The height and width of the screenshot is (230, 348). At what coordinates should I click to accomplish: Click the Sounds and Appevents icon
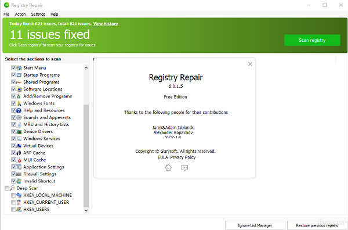(x=19, y=117)
